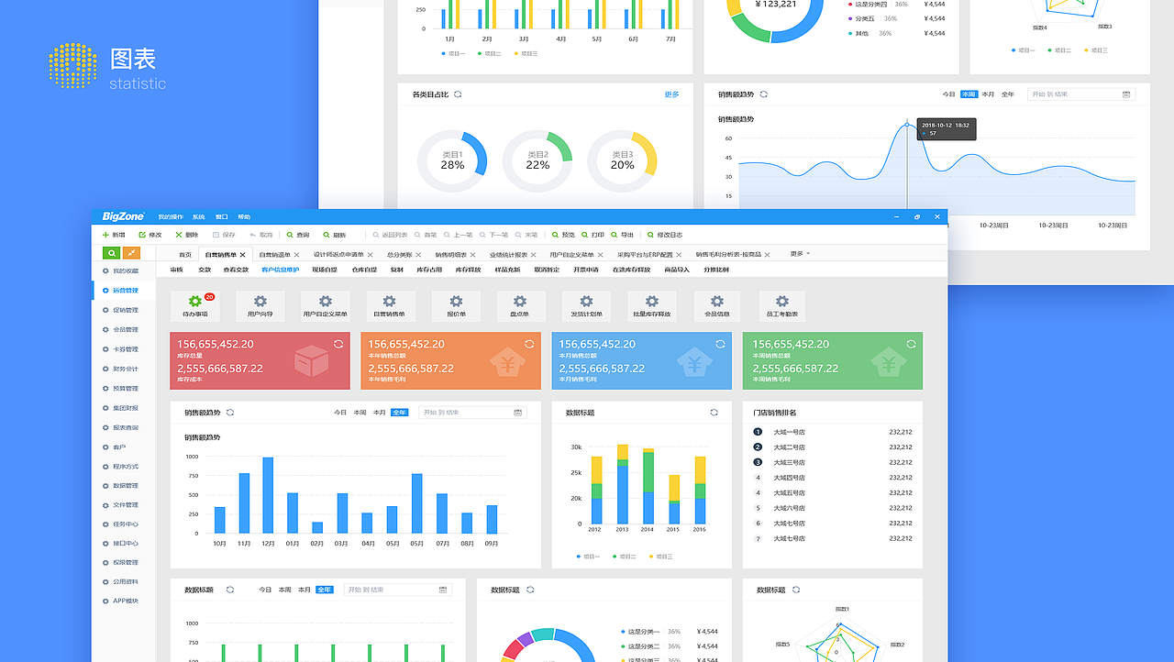Image resolution: width=1174 pixels, height=662 pixels.
Task: Select 全年 in back window 销售额趋势 panel
Action: [x=1008, y=94]
